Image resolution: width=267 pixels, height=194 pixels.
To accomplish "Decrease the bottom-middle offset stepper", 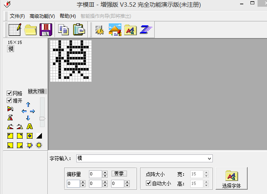I will (105, 185).
